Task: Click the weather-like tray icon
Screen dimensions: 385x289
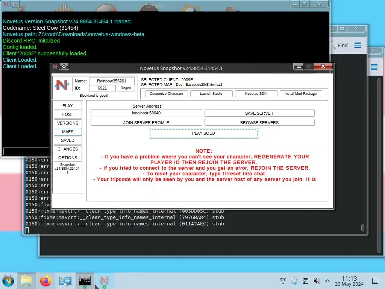Action: coord(294,281)
